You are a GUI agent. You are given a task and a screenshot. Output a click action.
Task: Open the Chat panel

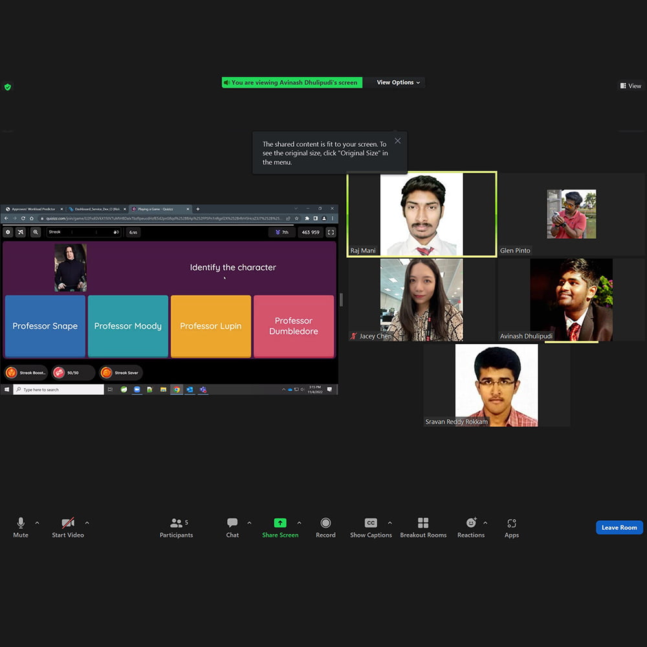pos(232,523)
